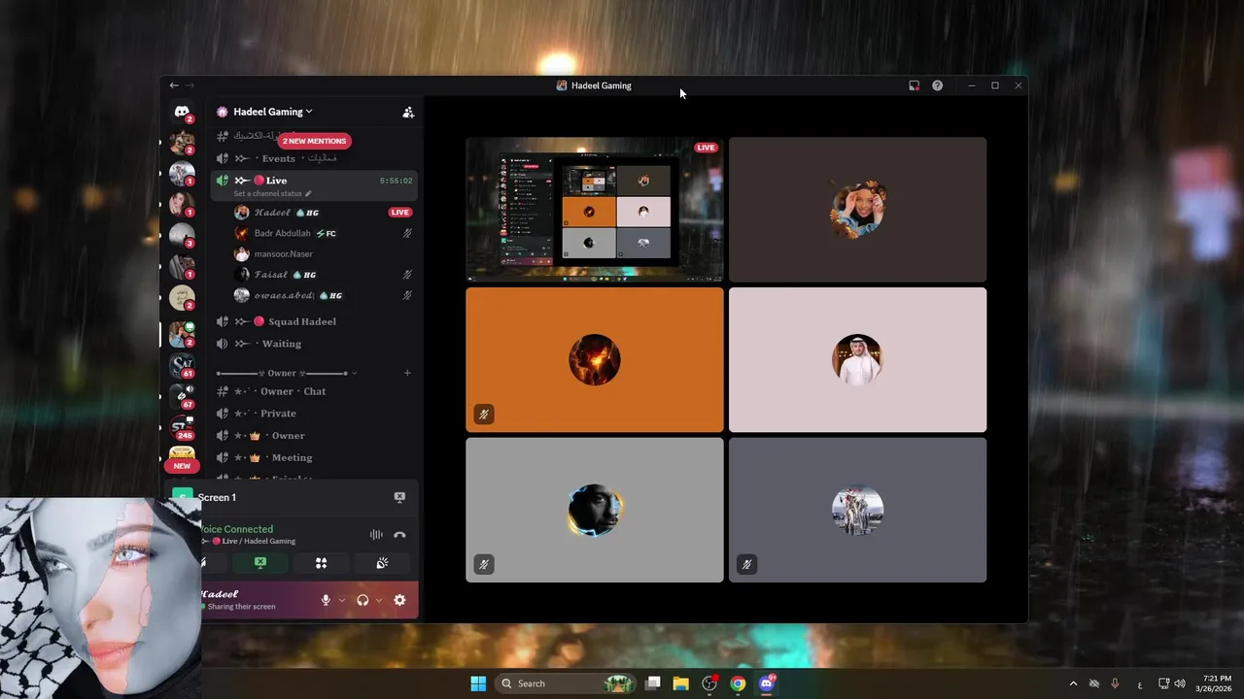This screenshot has height=699, width=1244.
Task: Open the server icon with the 67 badge
Action: [x=182, y=397]
